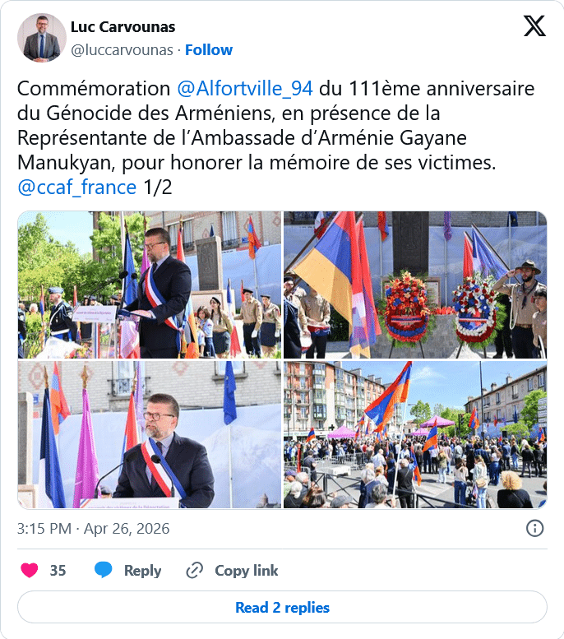Image resolution: width=564 pixels, height=639 pixels.
Task: Open close-up photo of speaker with tricolor sash
Action: click(x=150, y=435)
